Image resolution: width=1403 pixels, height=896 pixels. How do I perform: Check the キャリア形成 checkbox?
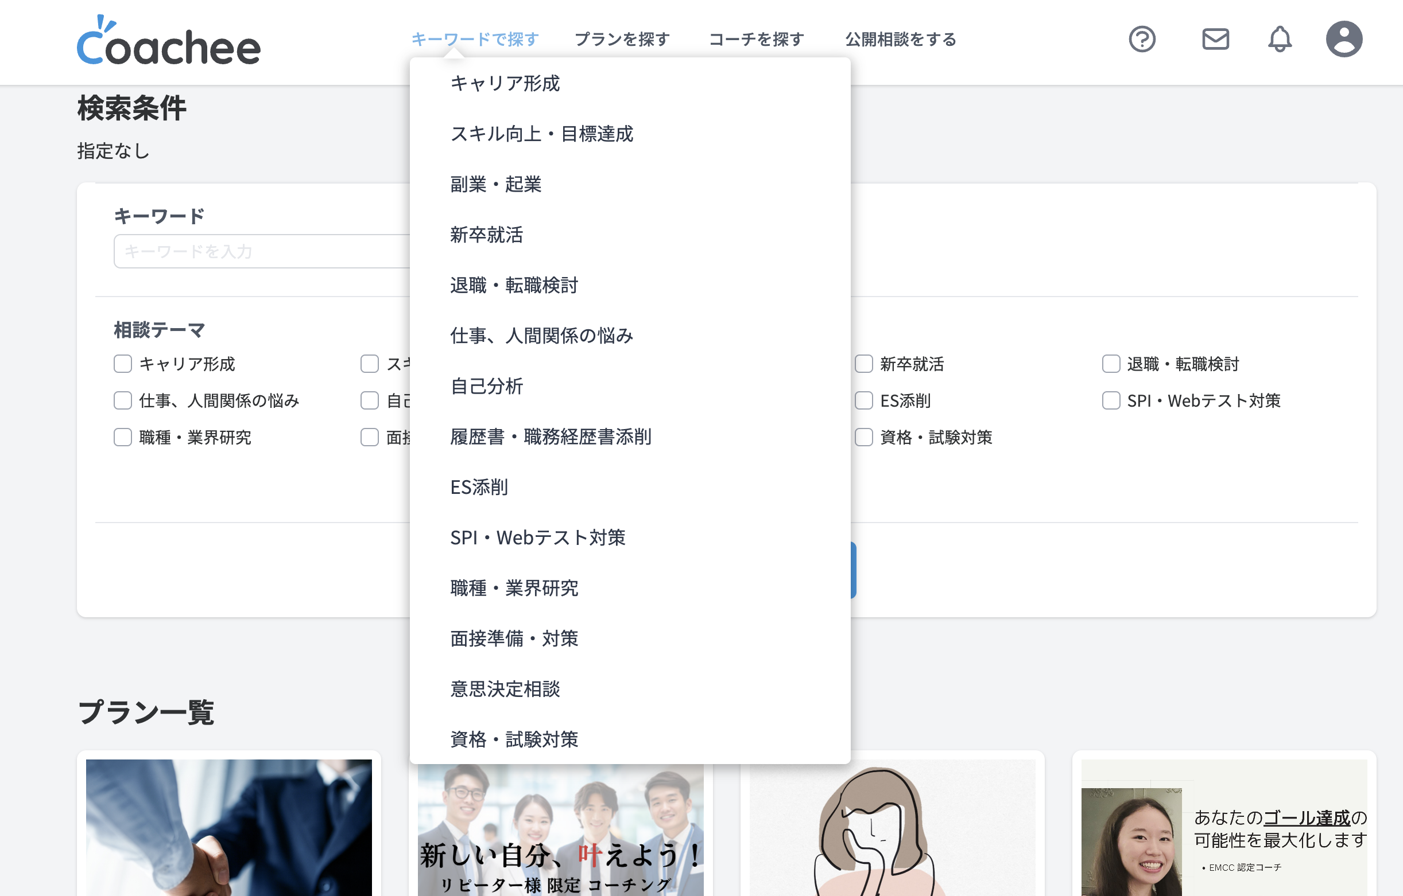(x=123, y=364)
